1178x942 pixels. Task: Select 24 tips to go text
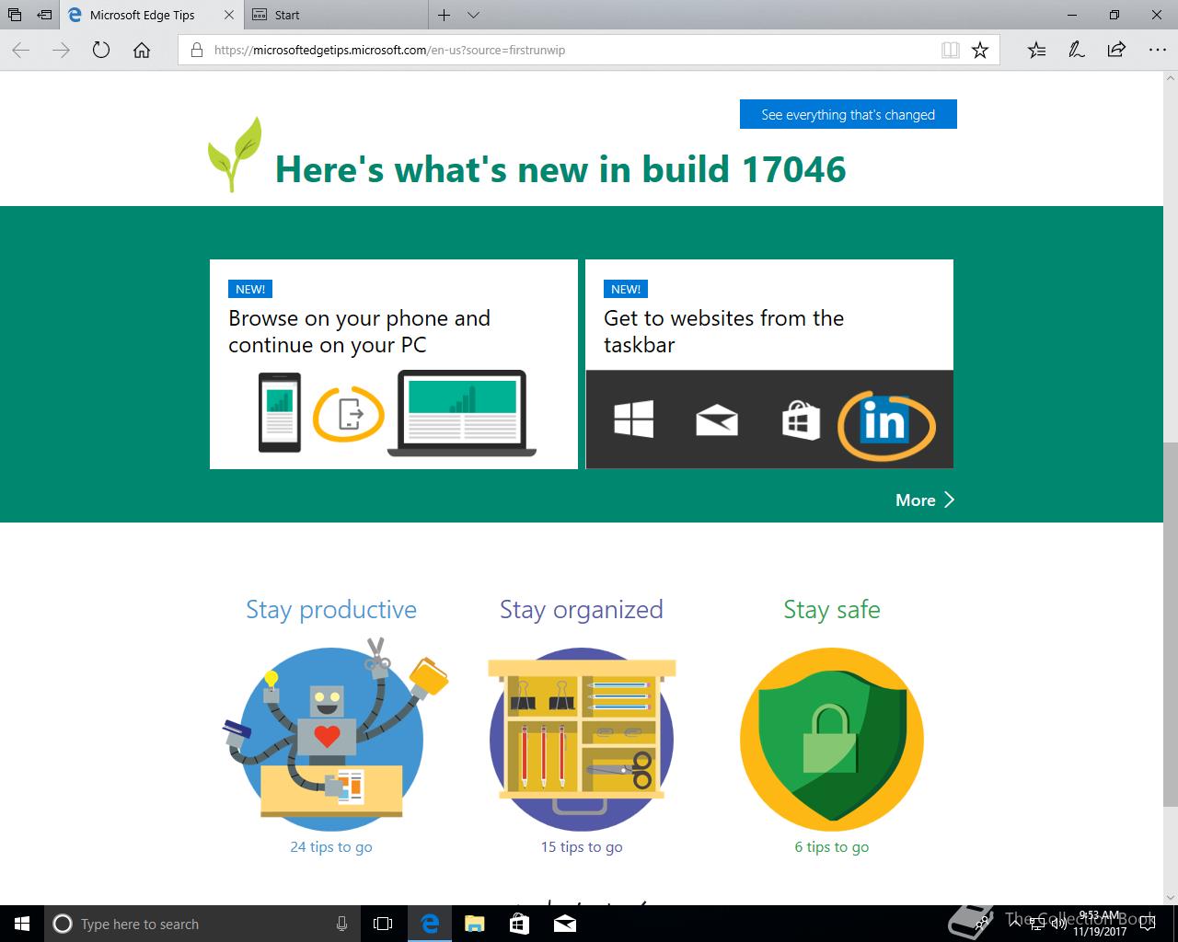(x=331, y=847)
